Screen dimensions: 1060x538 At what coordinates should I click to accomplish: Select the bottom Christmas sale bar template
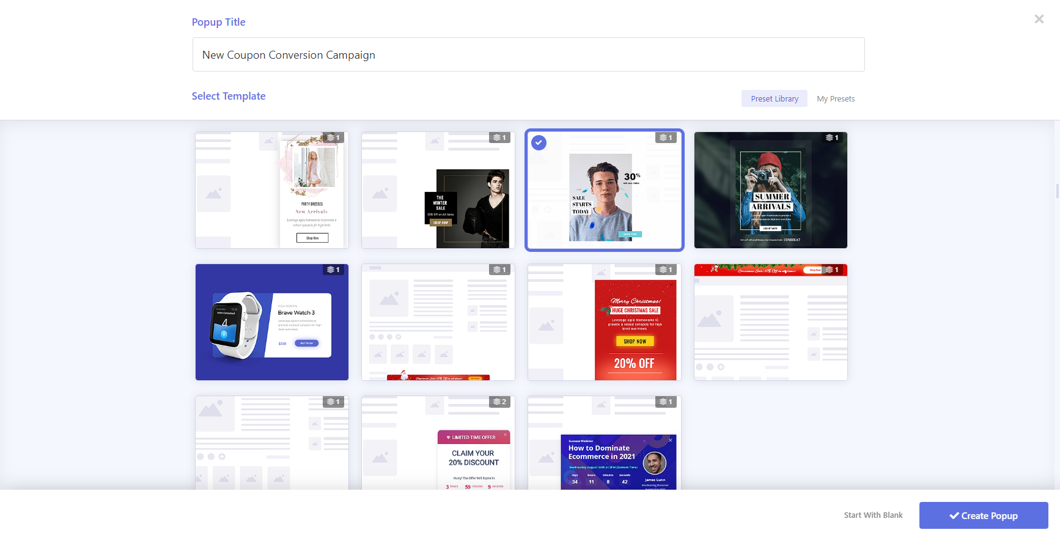[x=438, y=322]
